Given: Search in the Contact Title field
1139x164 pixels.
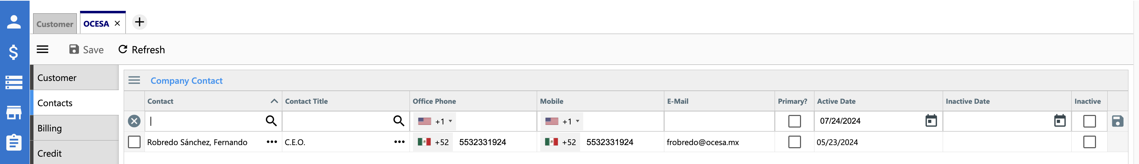Looking at the screenshot, I should pos(398,121).
